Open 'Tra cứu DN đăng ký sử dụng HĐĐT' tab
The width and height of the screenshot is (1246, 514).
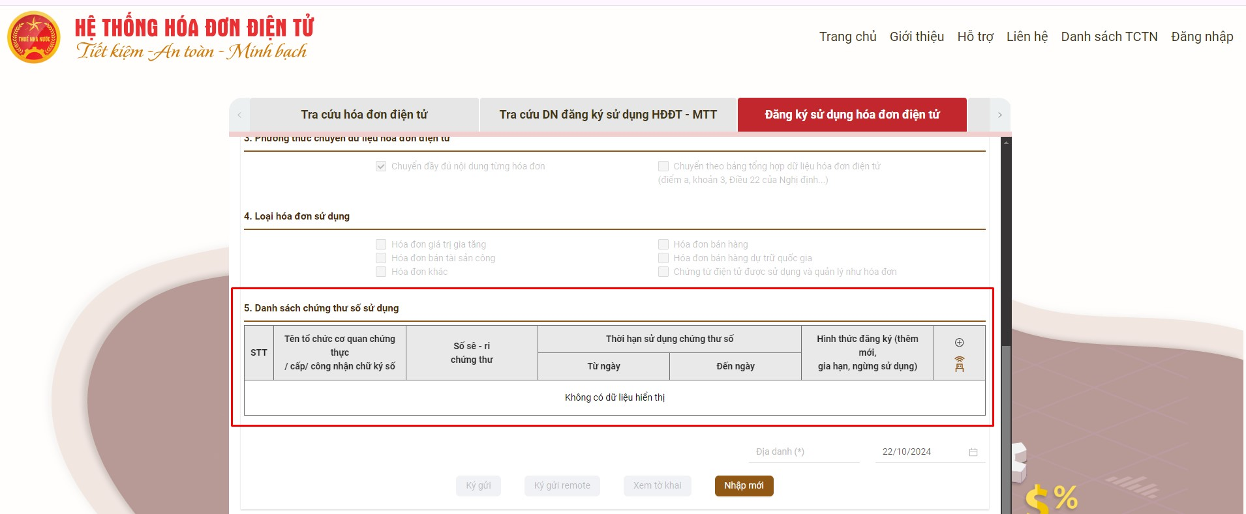click(608, 115)
